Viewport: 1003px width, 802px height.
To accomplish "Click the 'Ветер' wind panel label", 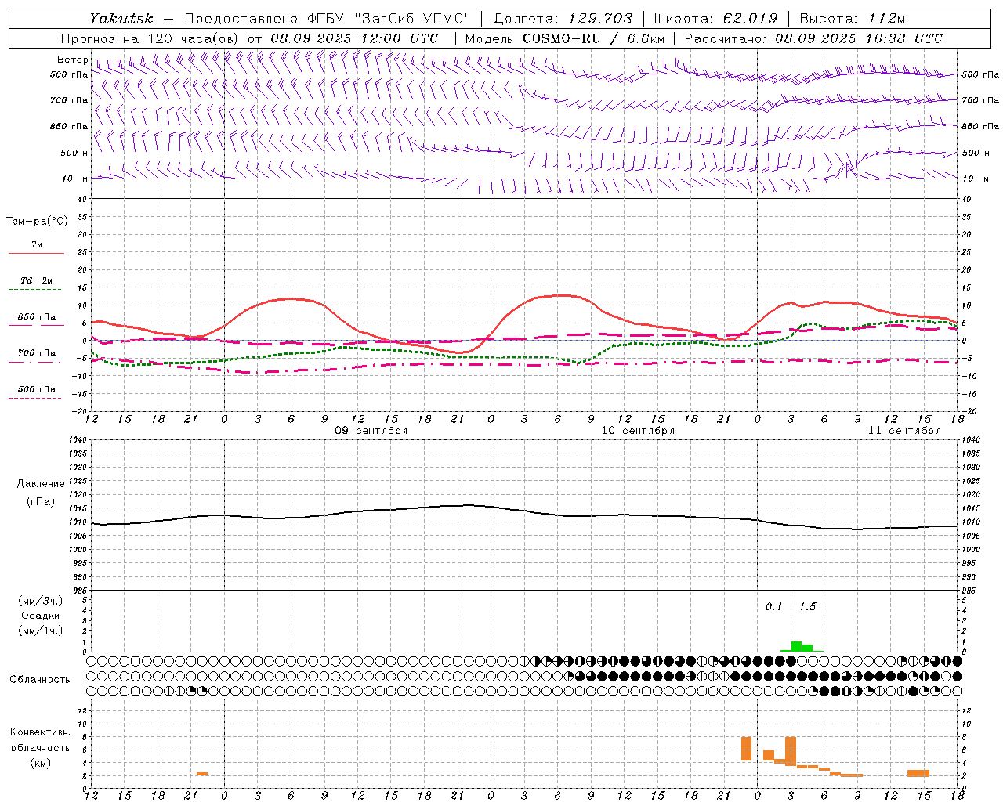I will (x=72, y=60).
